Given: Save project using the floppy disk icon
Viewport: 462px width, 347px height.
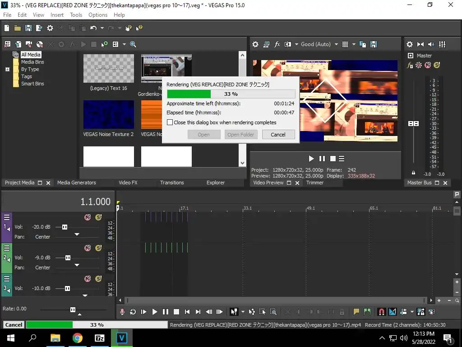Looking at the screenshot, I should click(28, 28).
